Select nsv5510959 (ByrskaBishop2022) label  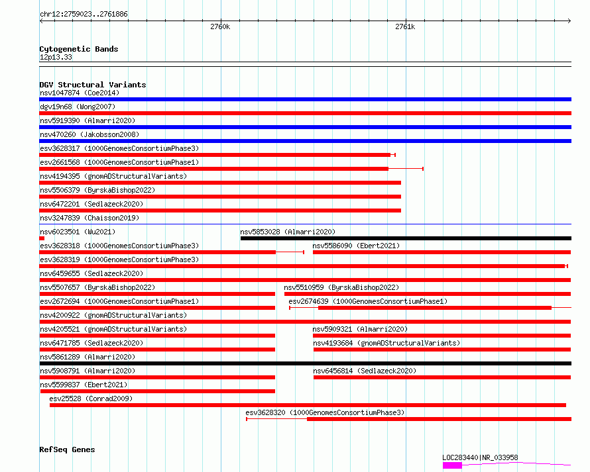click(x=341, y=287)
